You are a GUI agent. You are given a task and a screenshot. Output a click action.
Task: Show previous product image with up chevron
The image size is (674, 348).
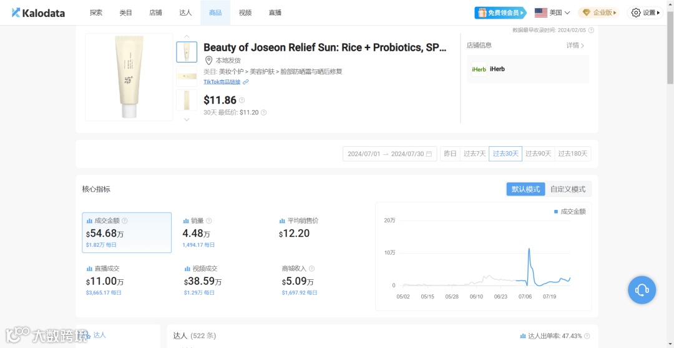tap(187, 36)
